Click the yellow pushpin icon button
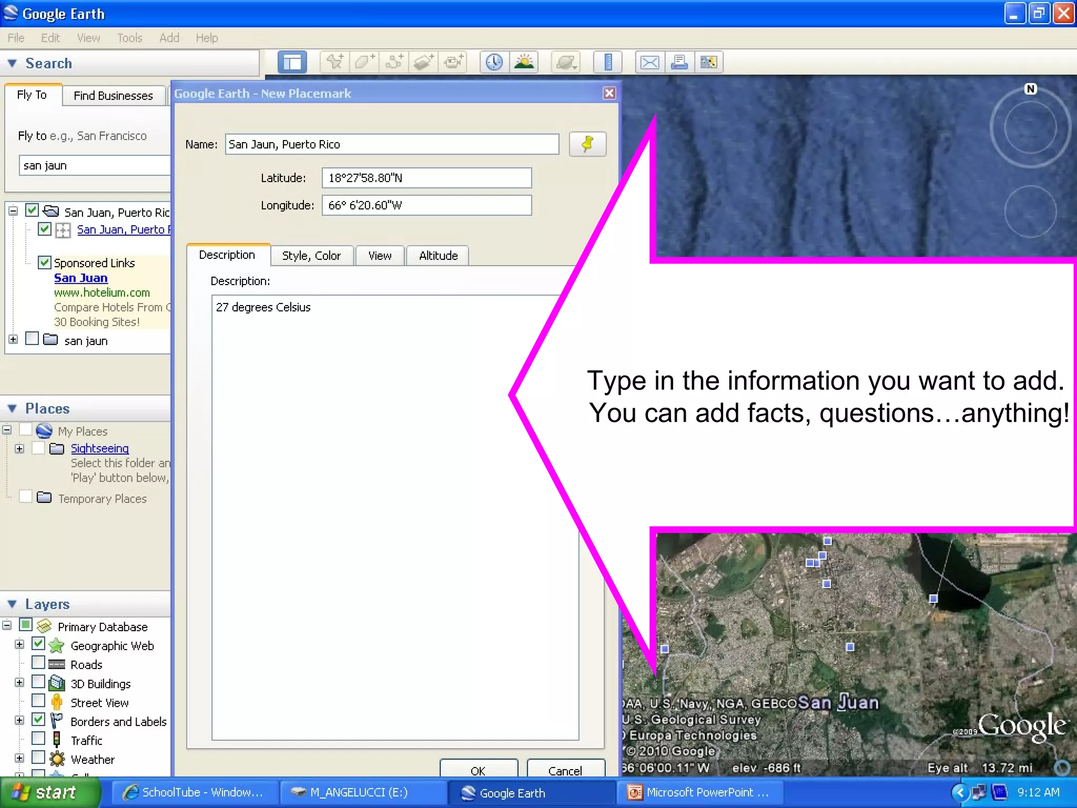This screenshot has height=808, width=1077. pyautogui.click(x=587, y=144)
